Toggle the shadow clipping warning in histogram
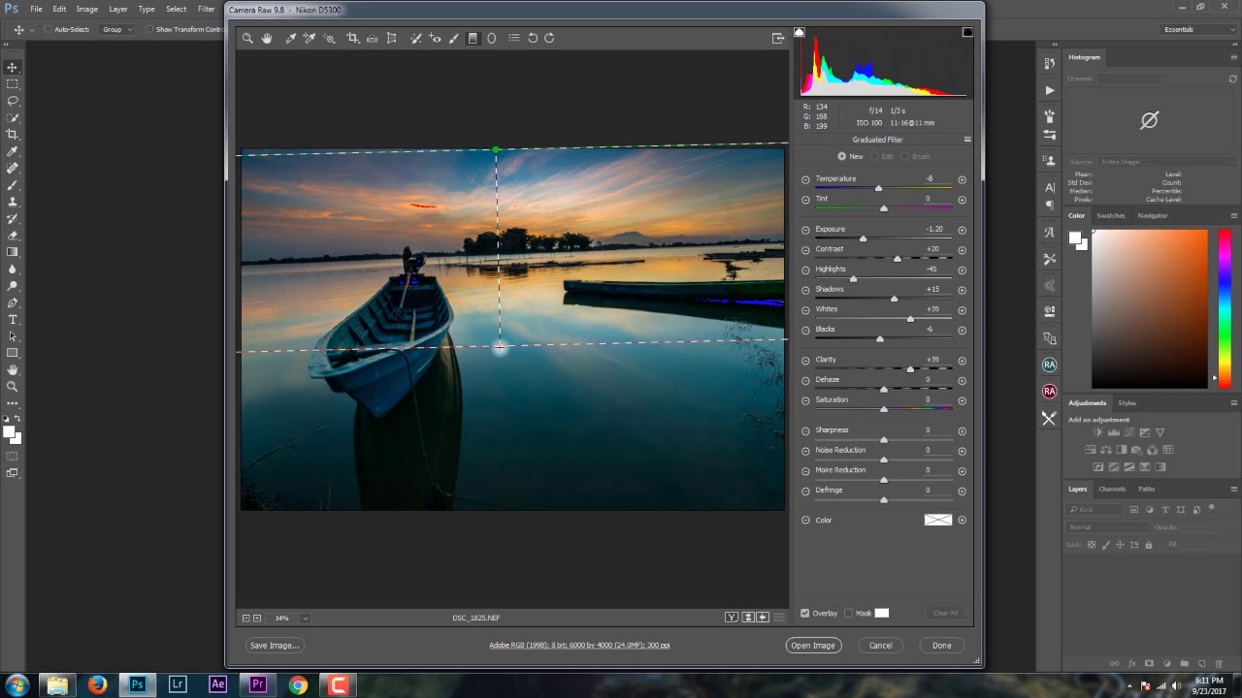Screen dimensions: 1242x698 pyautogui.click(x=800, y=32)
